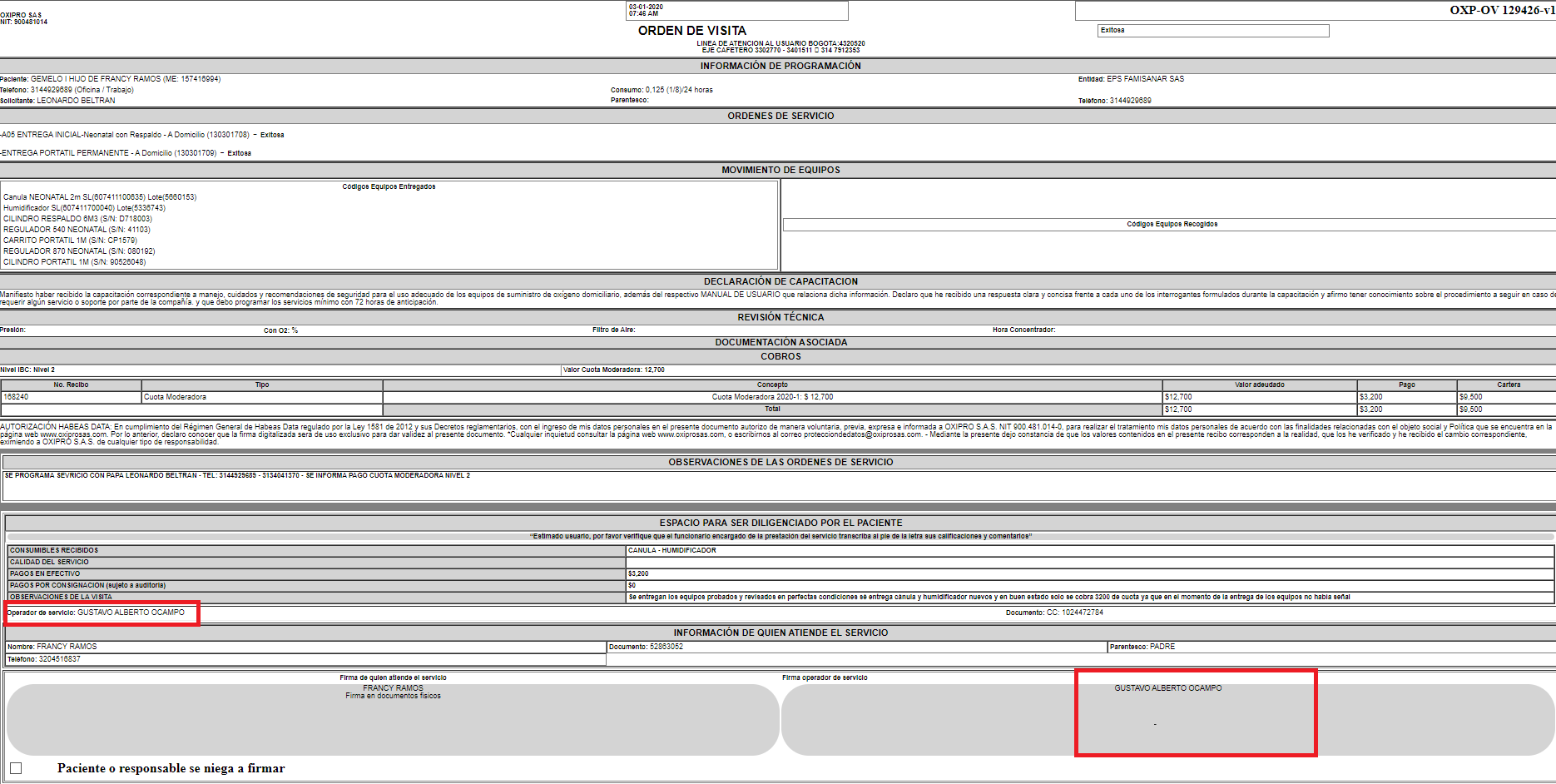
Task: Click CARRITO PORTATIL 1M equipment row
Action: [70, 241]
